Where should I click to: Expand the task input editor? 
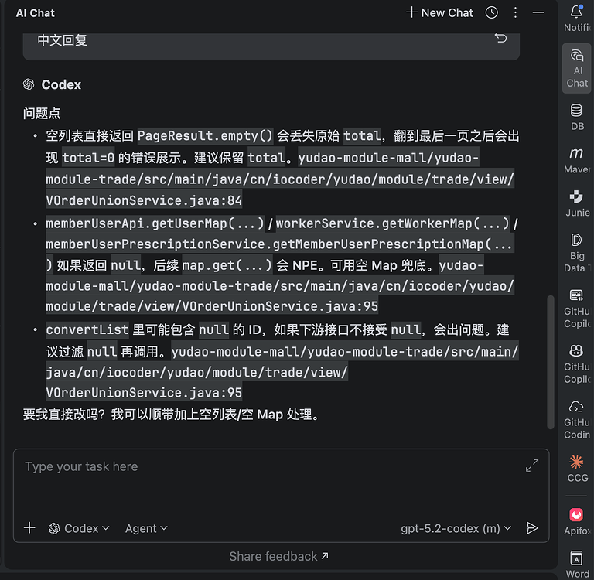click(532, 466)
